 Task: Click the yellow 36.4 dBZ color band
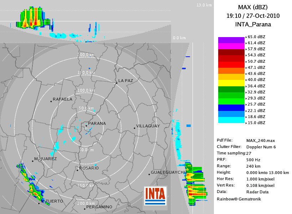pos(231,83)
